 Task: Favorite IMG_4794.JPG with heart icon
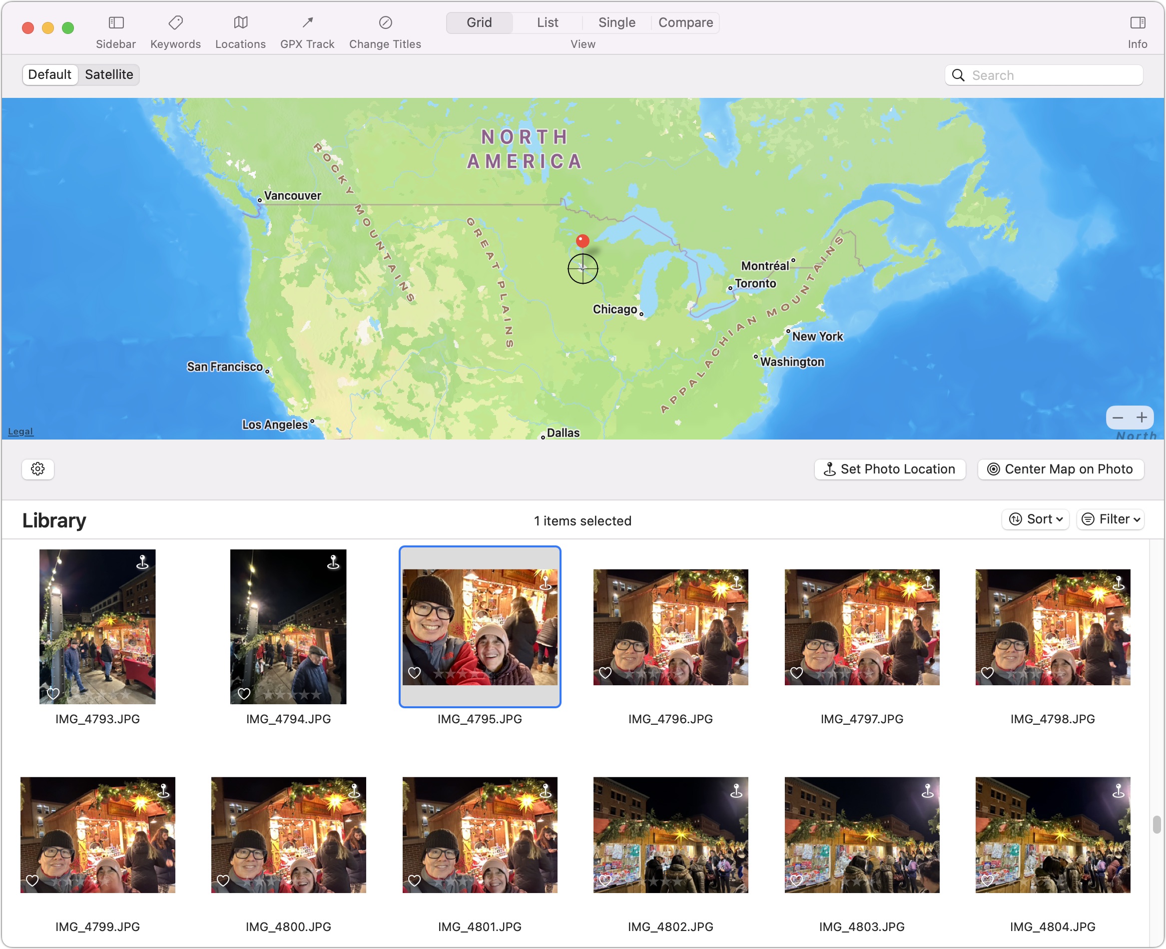(244, 694)
